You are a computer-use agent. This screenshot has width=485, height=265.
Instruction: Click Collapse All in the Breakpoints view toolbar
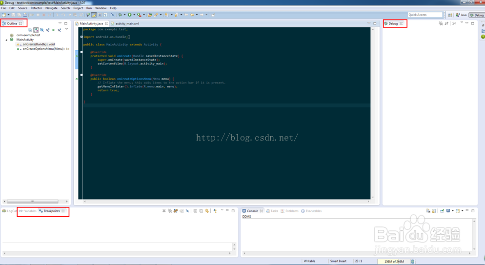click(201, 211)
